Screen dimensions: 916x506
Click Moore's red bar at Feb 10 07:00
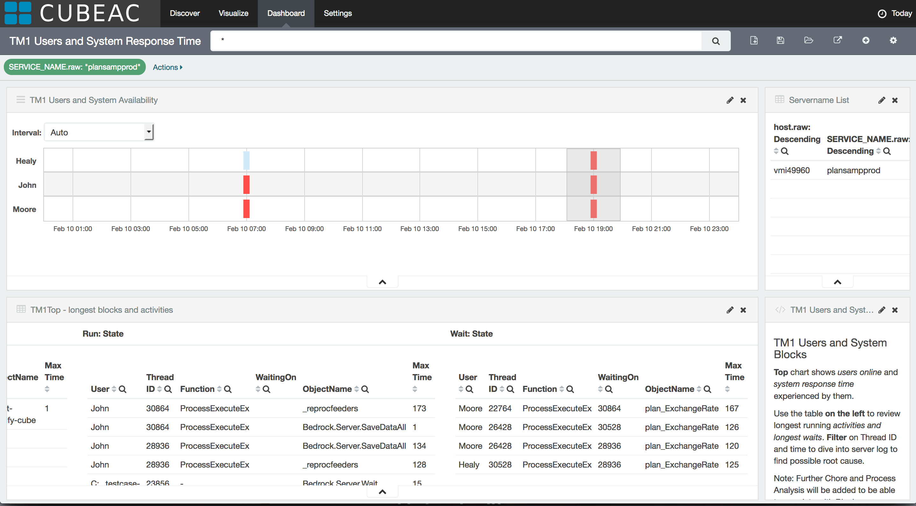click(246, 209)
